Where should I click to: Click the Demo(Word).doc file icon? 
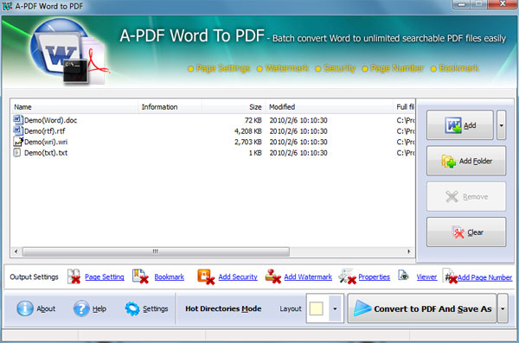click(18, 119)
